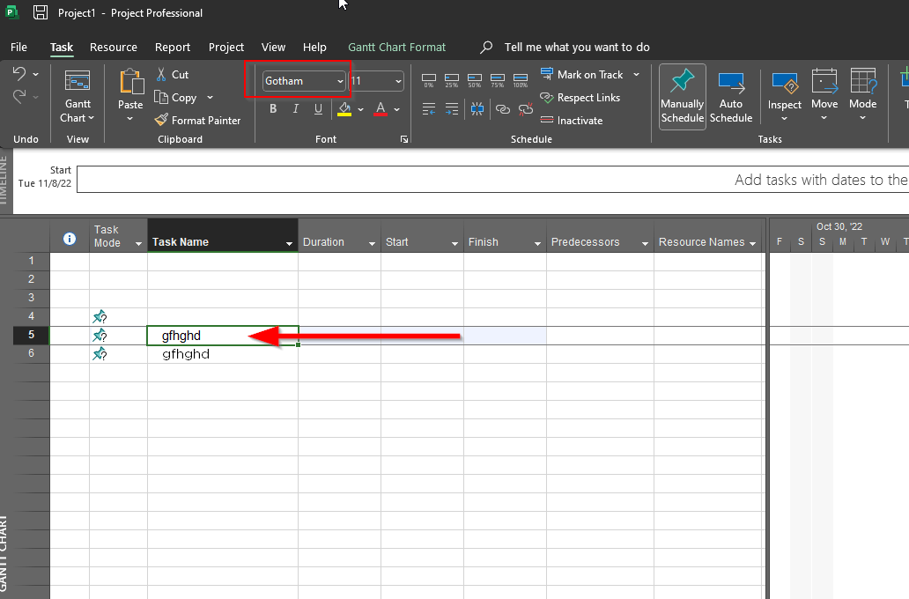Screen dimensions: 909x599
Task: Mark task 100% complete
Action: [521, 80]
